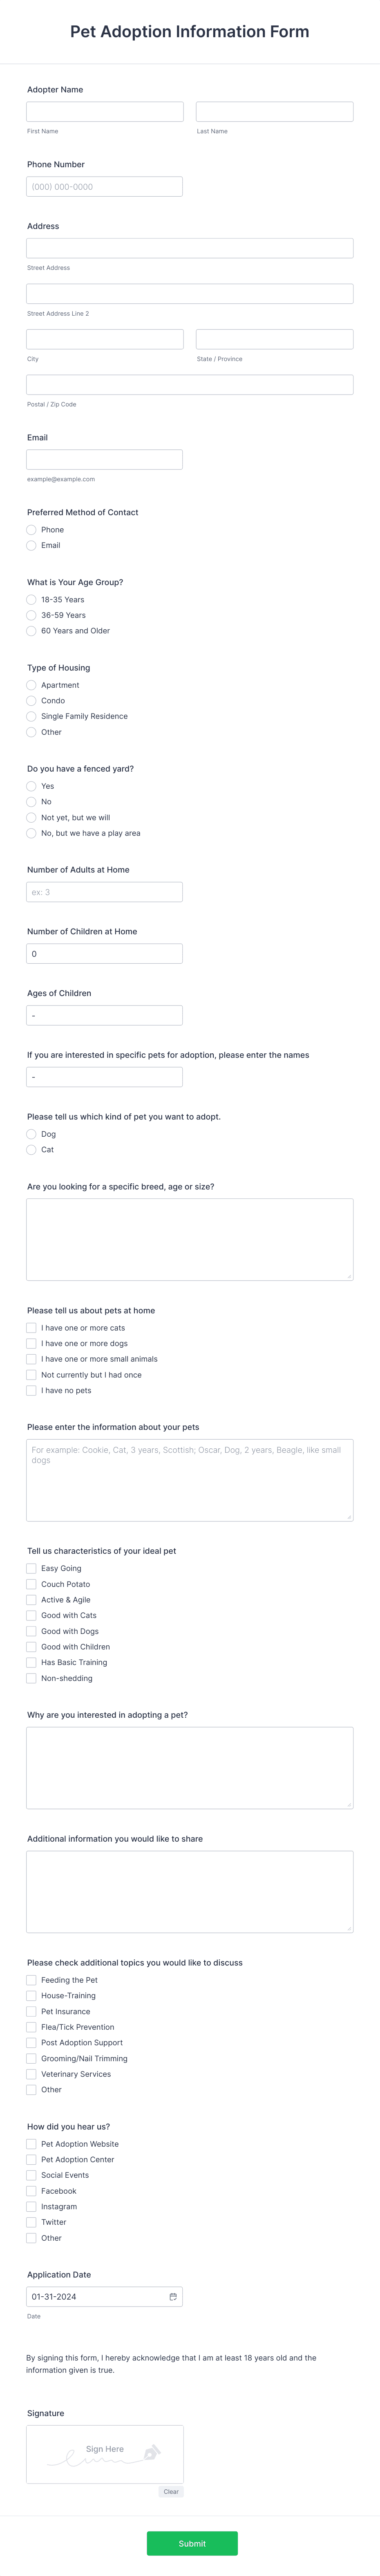
Task: Click the Phone Number field
Action: tap(105, 186)
